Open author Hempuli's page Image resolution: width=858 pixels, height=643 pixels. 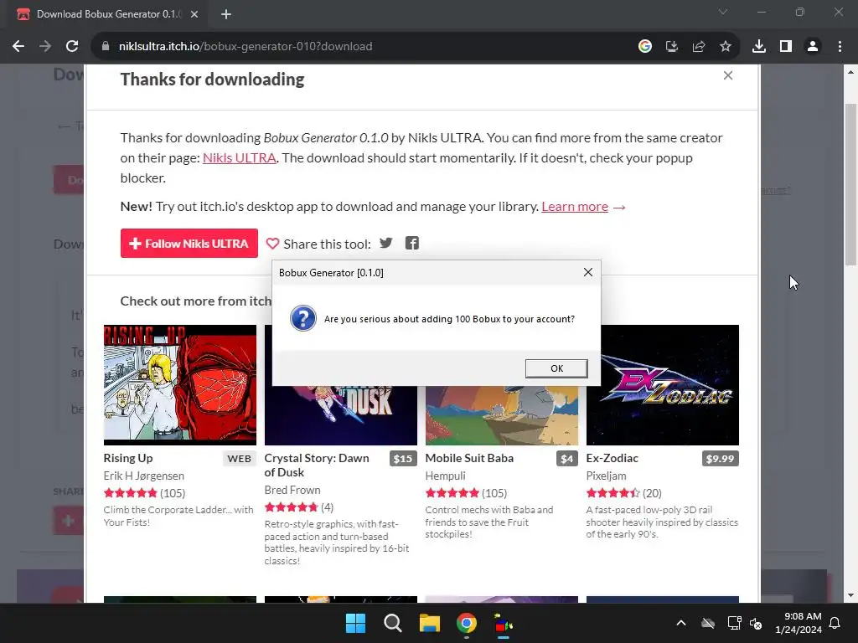446,476
